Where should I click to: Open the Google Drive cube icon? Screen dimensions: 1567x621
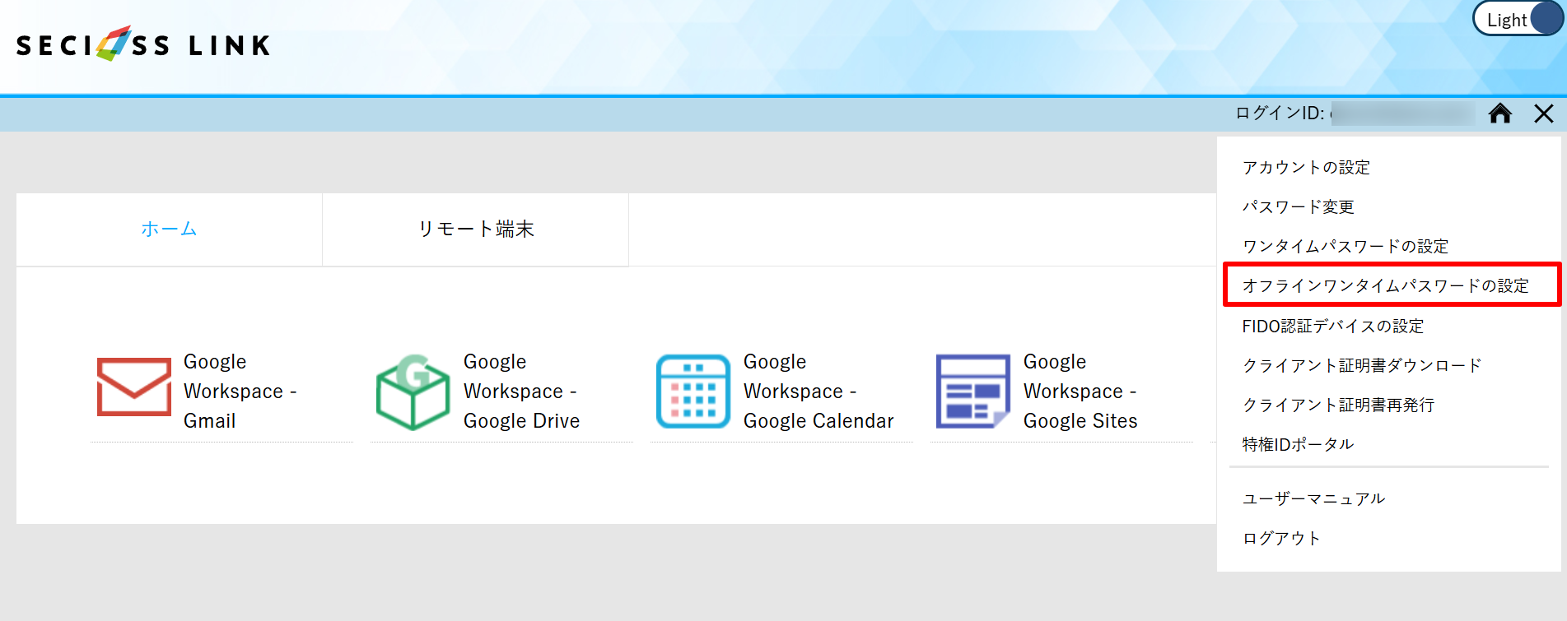tap(413, 392)
